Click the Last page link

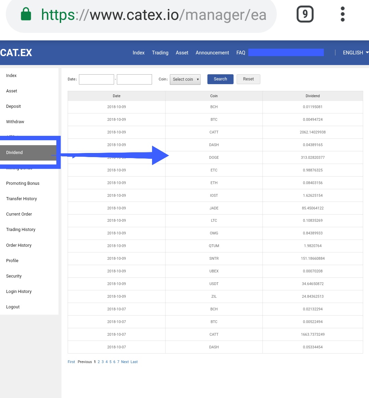click(x=134, y=362)
